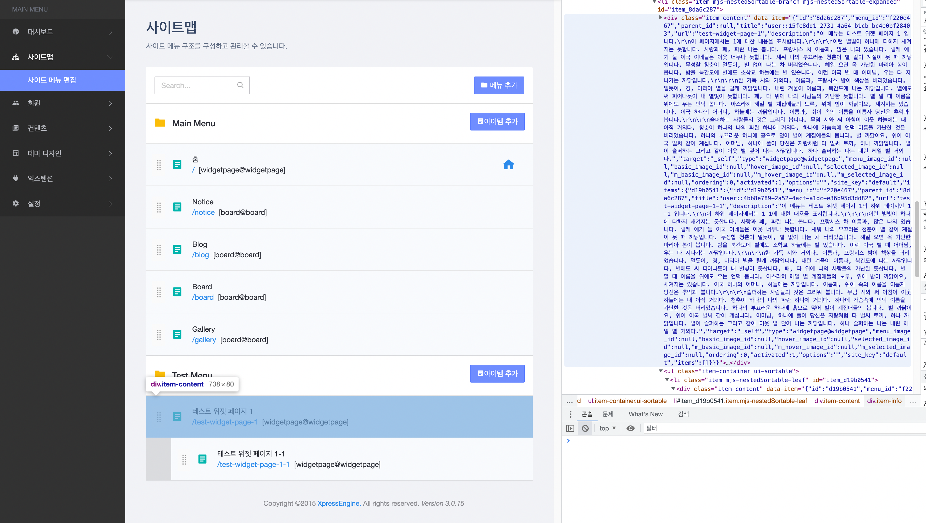Click the 컨텐츠 contents icon
The image size is (926, 523).
click(15, 128)
